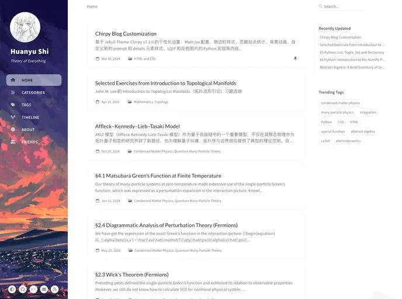Open recently updated Abstract Algebra link
Screen dimensions: 402x299
click(x=352, y=67)
